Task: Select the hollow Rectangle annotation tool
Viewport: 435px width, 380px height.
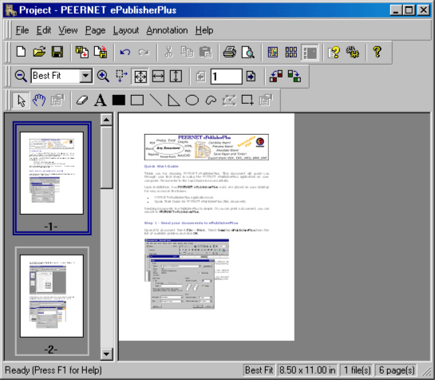Action: point(137,101)
